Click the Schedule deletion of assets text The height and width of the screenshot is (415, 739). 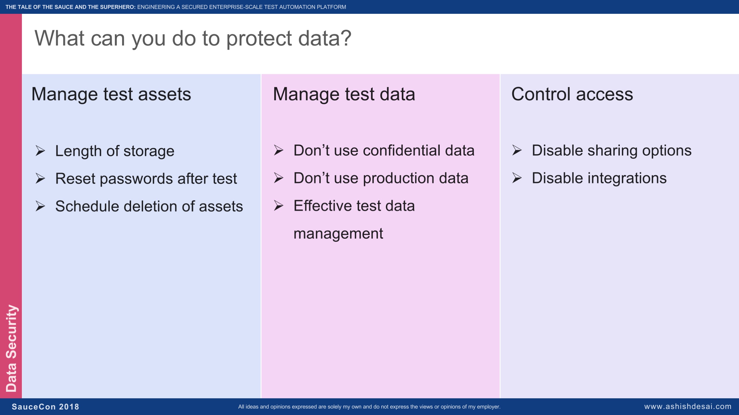[149, 206]
